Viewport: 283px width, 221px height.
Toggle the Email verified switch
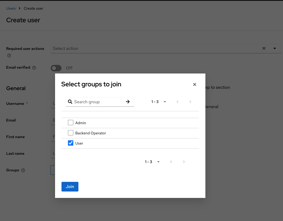point(56,68)
